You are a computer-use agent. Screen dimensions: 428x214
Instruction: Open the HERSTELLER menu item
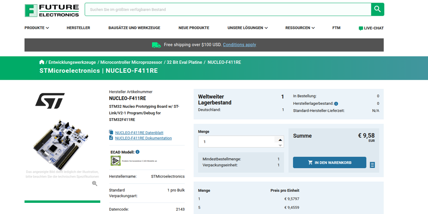[x=78, y=28]
